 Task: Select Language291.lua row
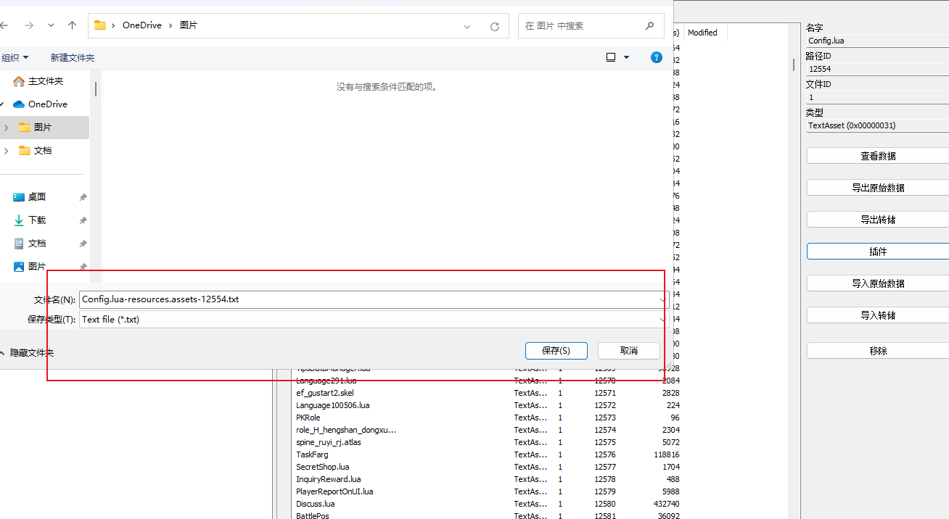[x=487, y=381]
